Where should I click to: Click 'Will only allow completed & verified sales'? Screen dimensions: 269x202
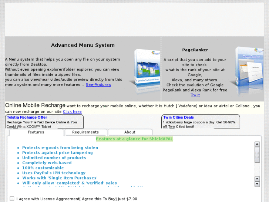pos(70,183)
